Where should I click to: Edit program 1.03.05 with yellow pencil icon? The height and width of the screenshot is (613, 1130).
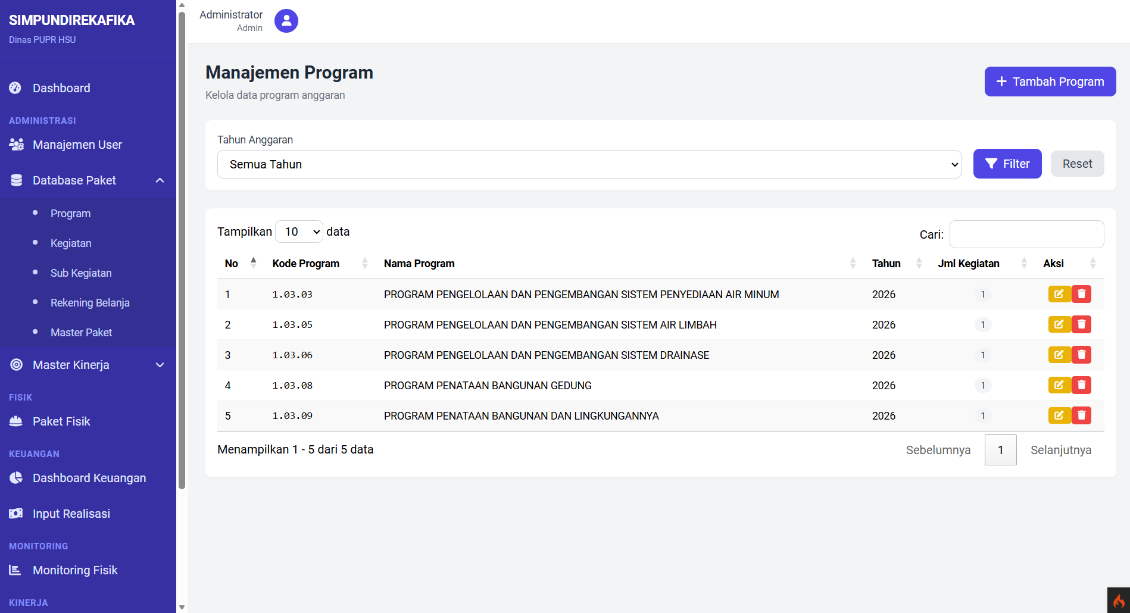coord(1059,324)
